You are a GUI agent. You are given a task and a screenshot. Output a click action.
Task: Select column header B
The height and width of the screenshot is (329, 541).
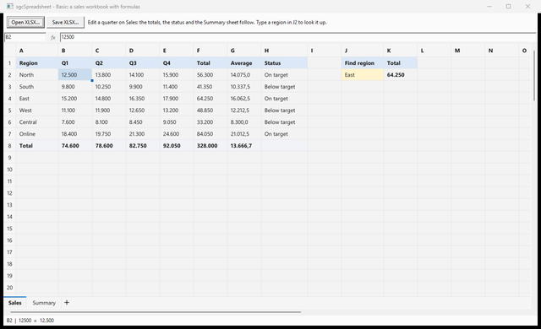pyautogui.click(x=75, y=51)
